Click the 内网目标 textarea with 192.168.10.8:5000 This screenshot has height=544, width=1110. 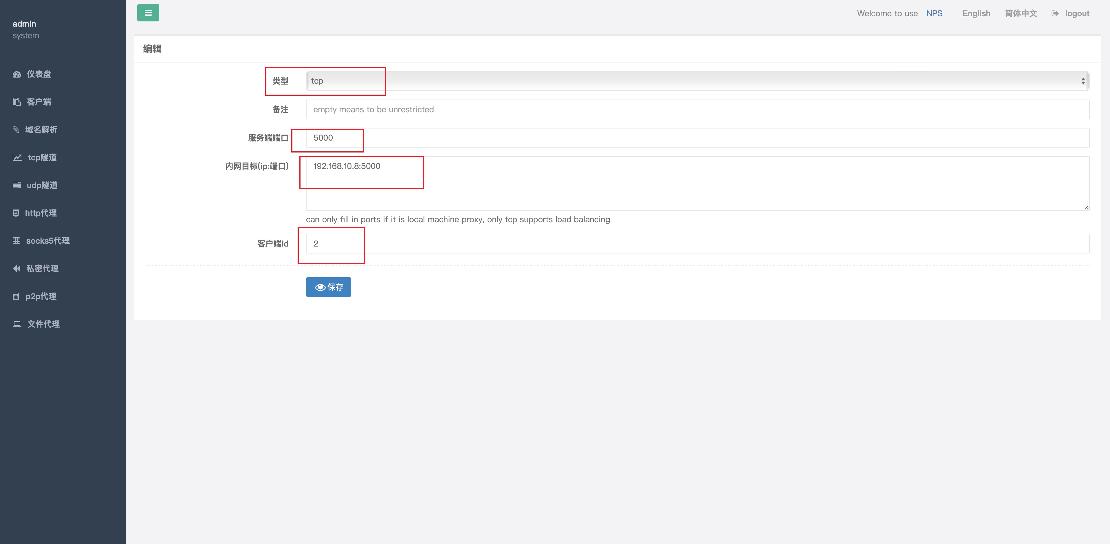698,183
